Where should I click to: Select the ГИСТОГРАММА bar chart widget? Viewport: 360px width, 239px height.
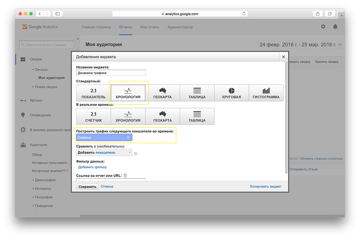[x=266, y=93]
